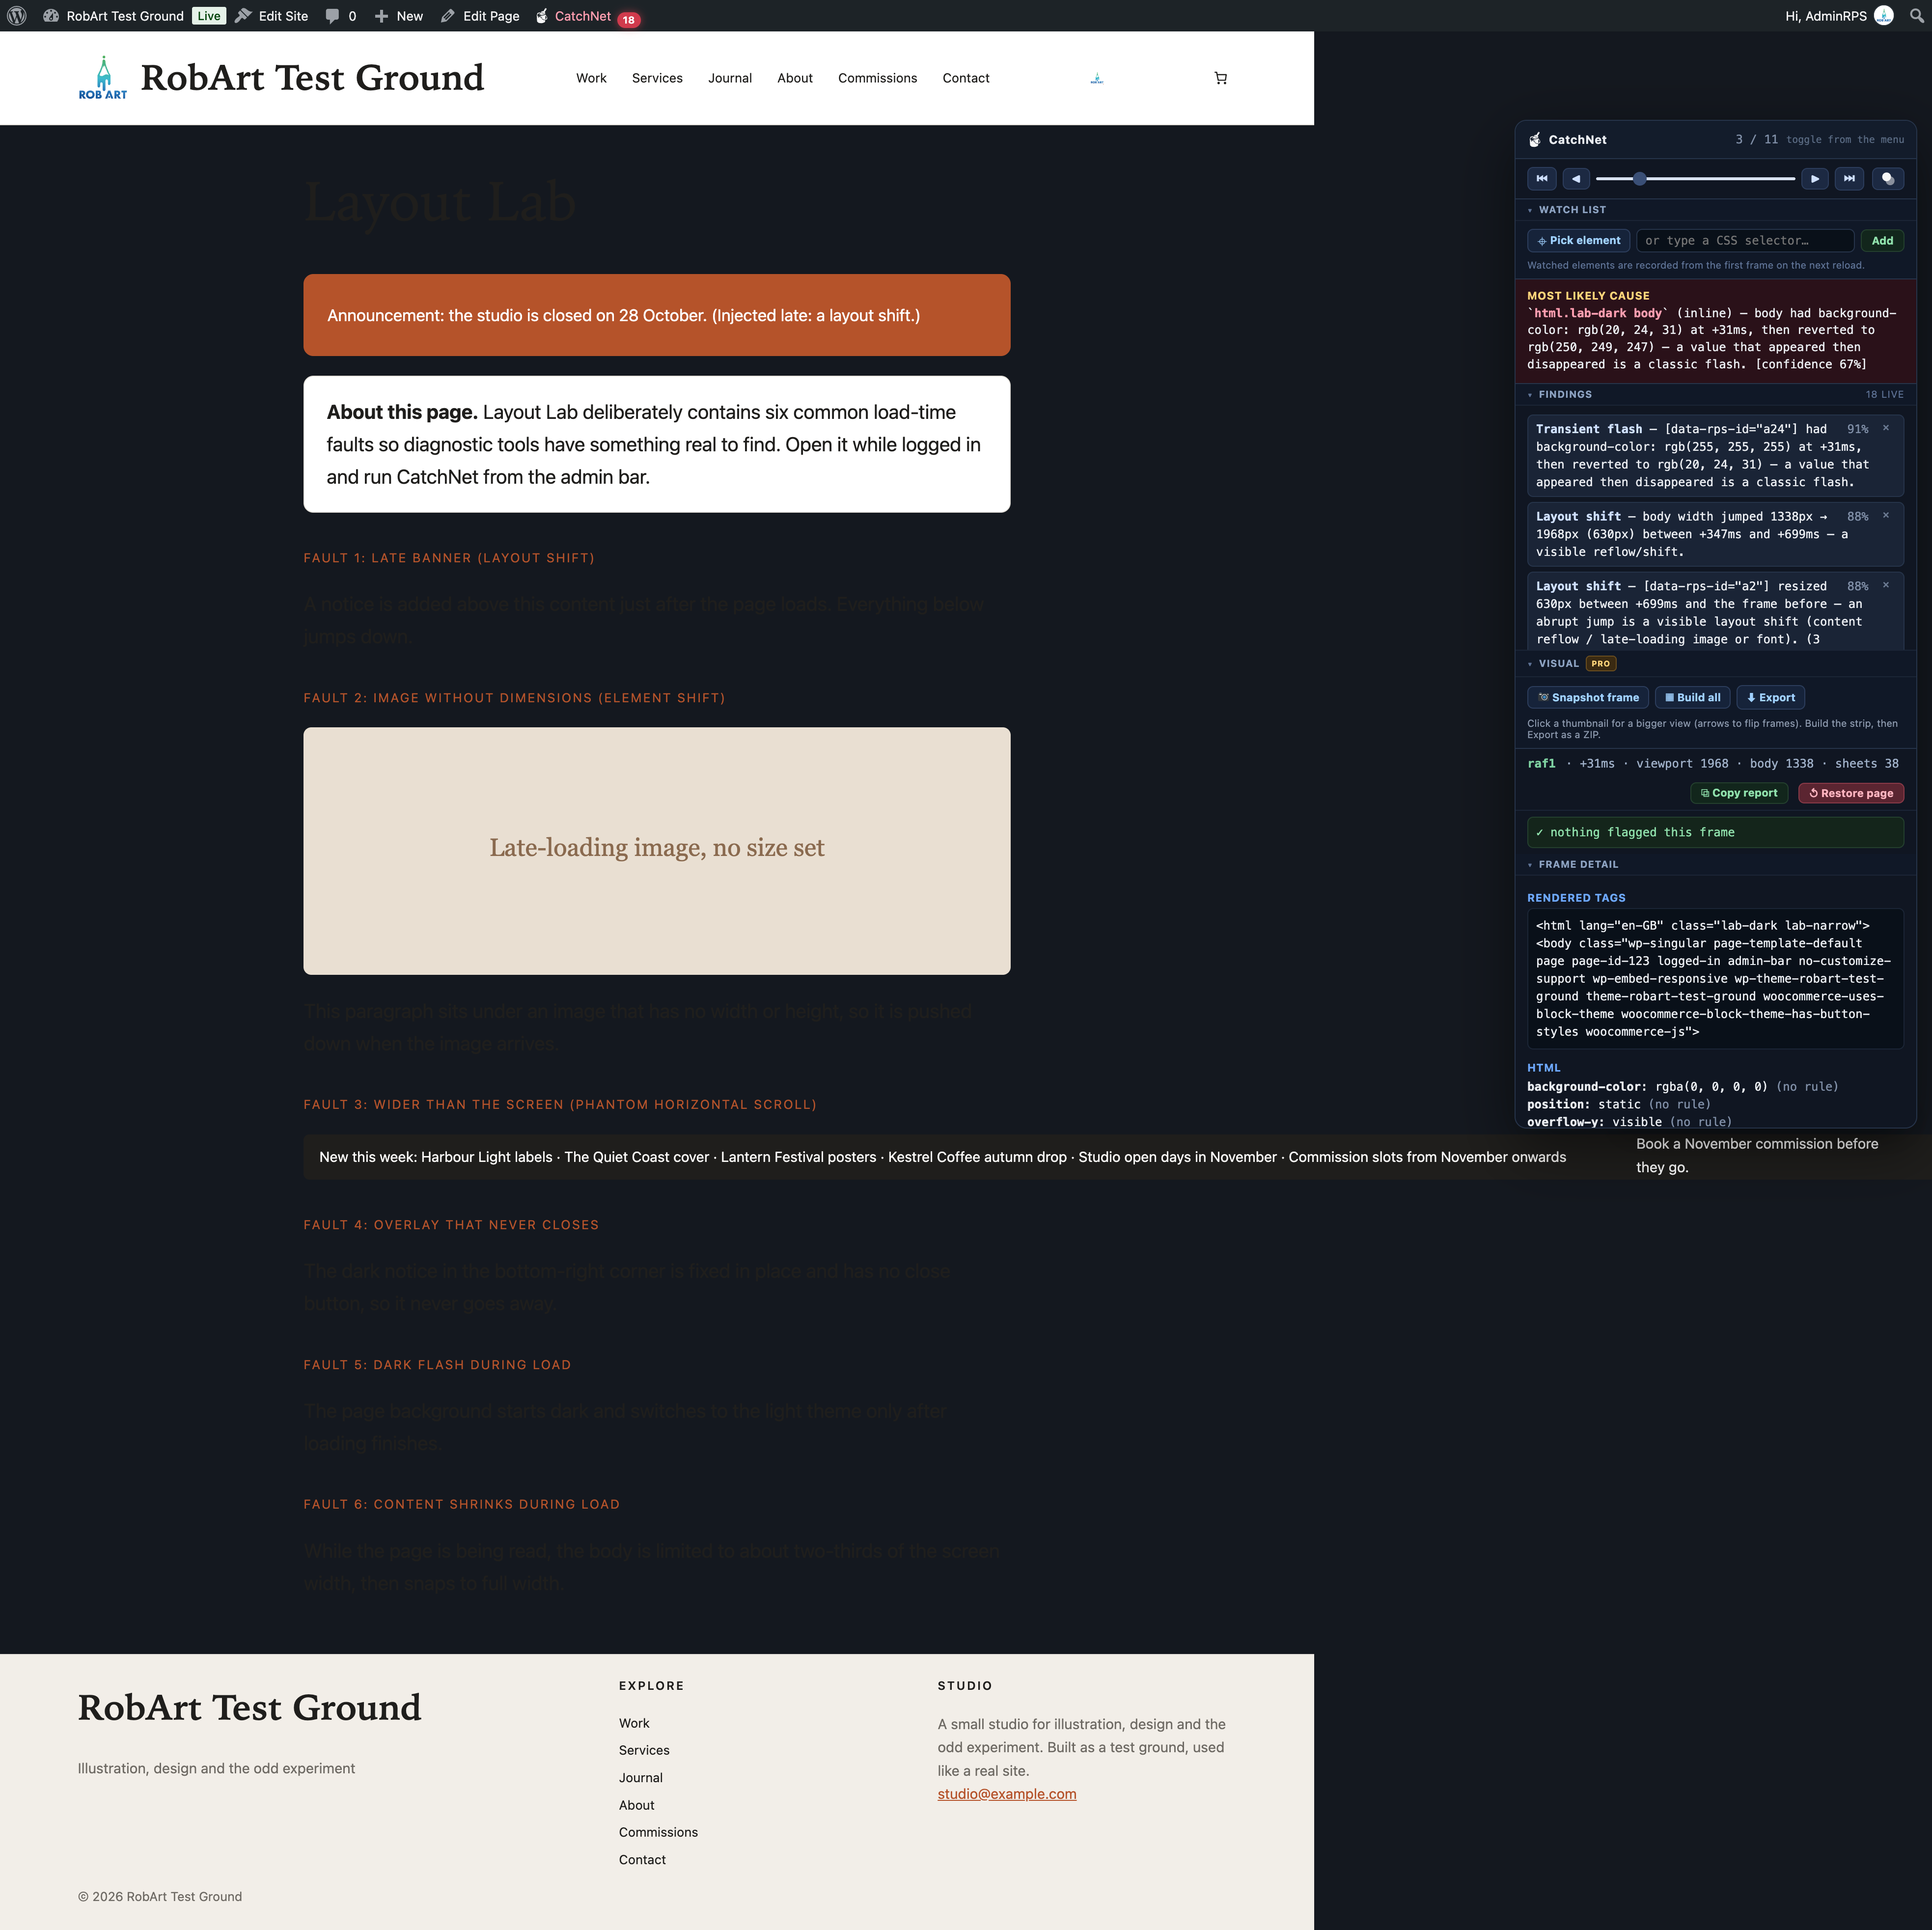The height and width of the screenshot is (1930, 1932).
Task: Collapse the Visual section
Action: pyautogui.click(x=1554, y=664)
